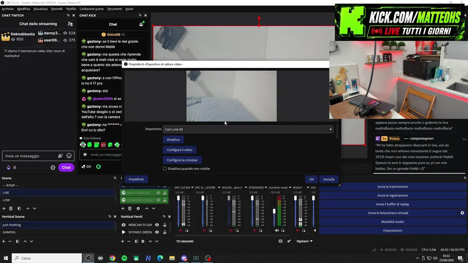Viewport: 468px width, 263px height.
Task: Open virtual camera settings gear
Action: coord(462,213)
